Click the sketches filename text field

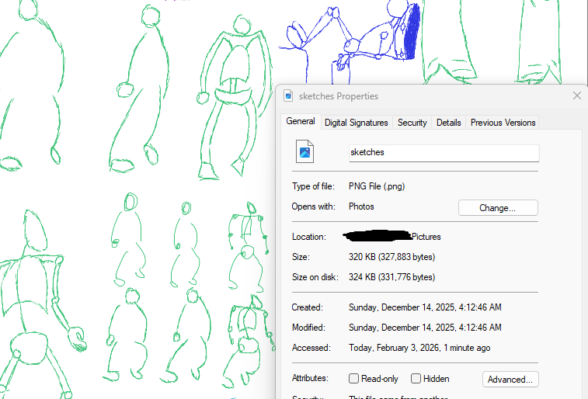pos(444,152)
